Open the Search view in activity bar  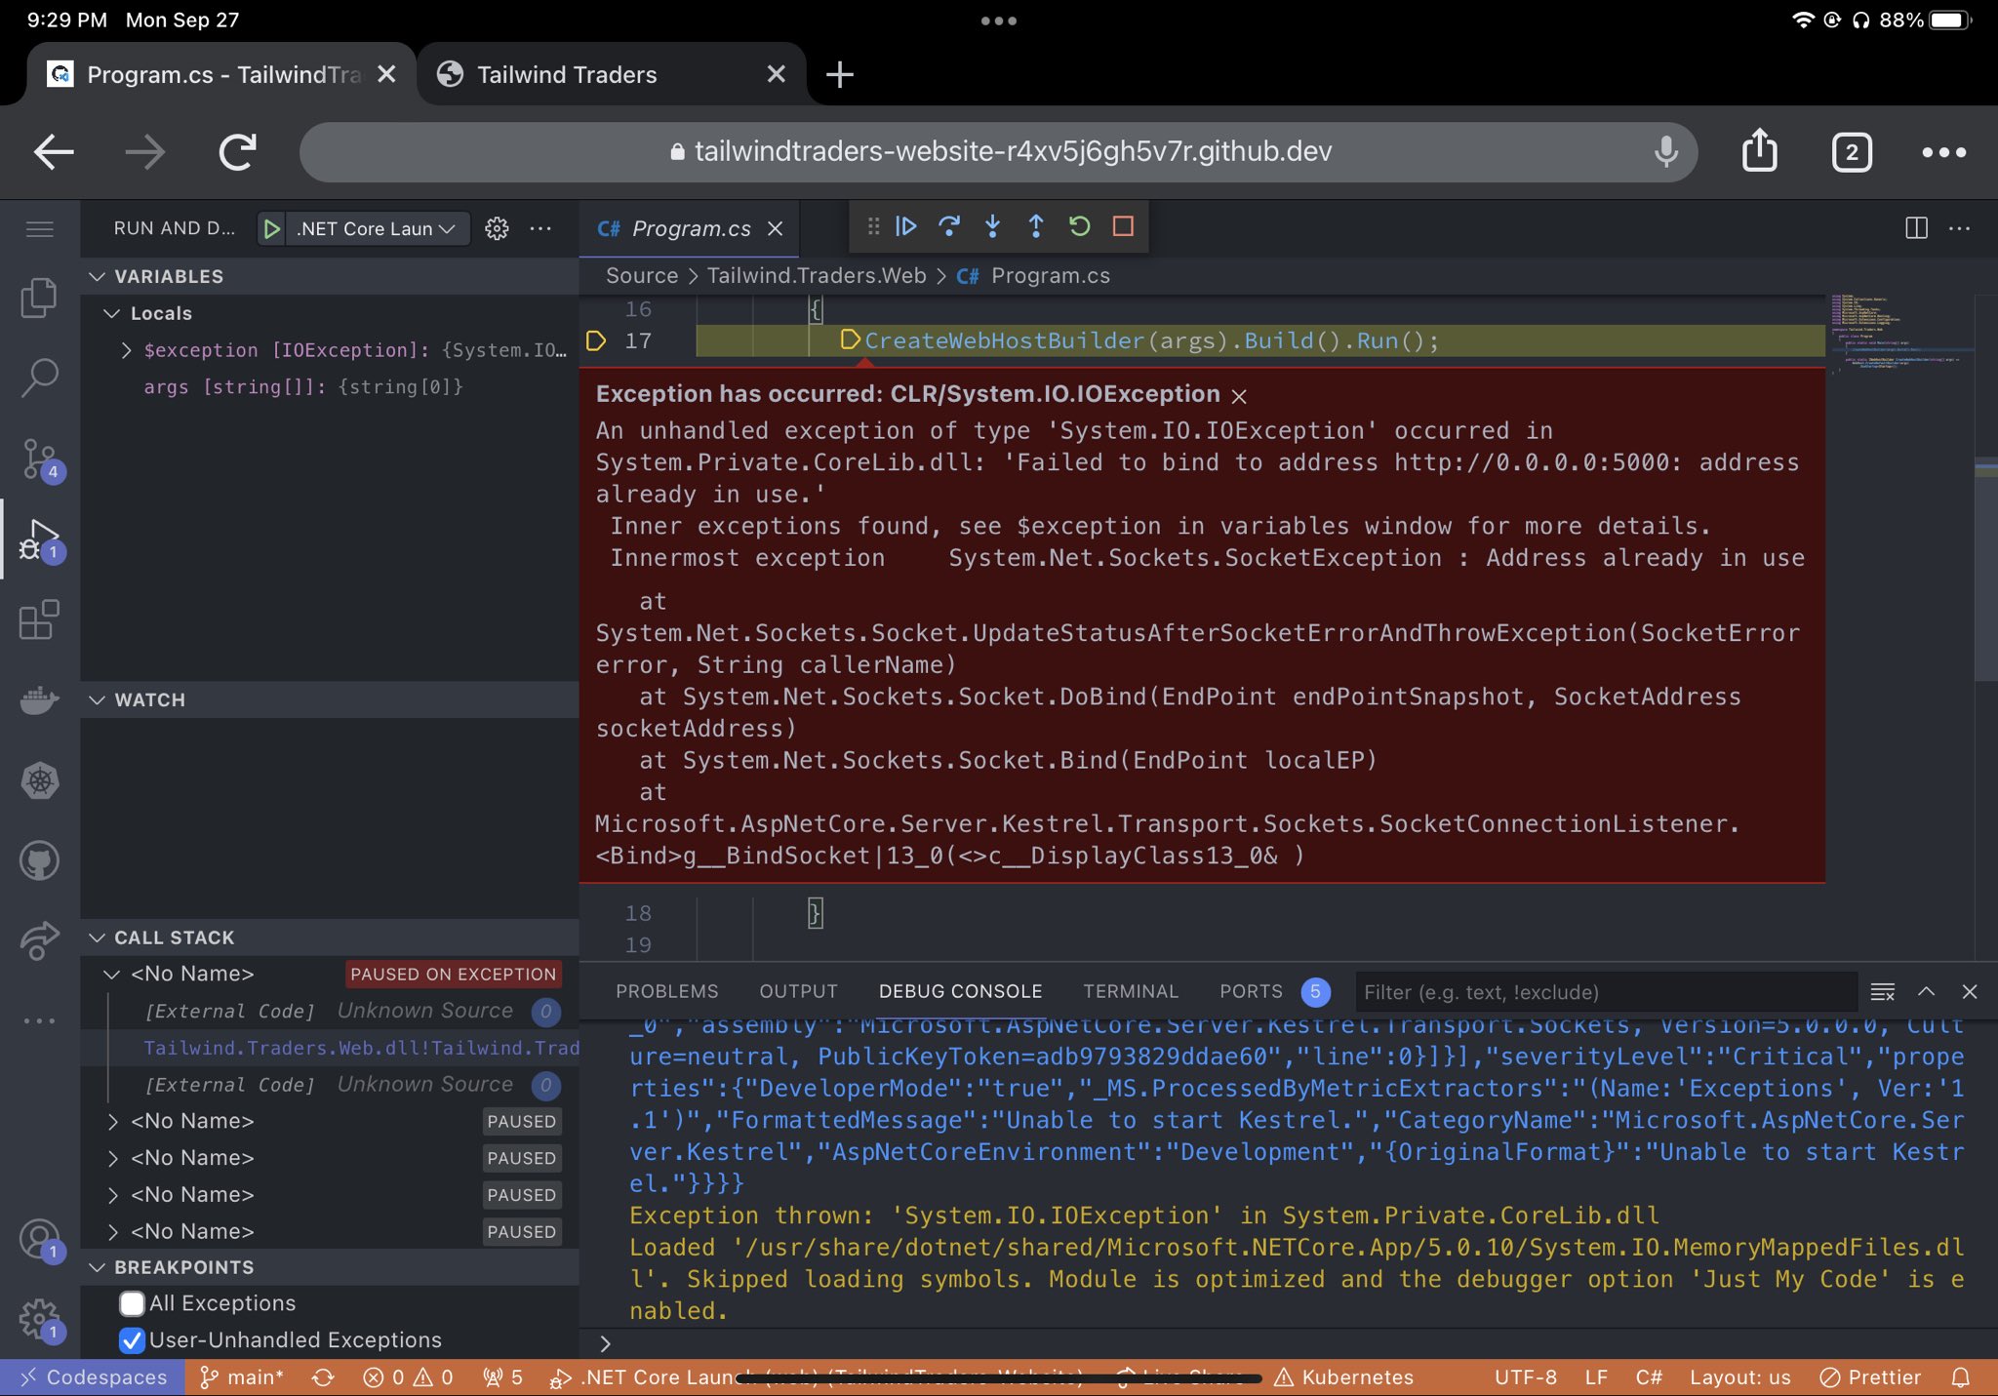(x=39, y=378)
